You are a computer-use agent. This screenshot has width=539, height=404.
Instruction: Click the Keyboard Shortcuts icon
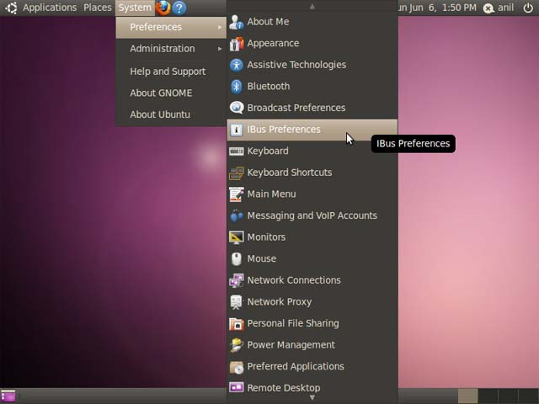[237, 173]
